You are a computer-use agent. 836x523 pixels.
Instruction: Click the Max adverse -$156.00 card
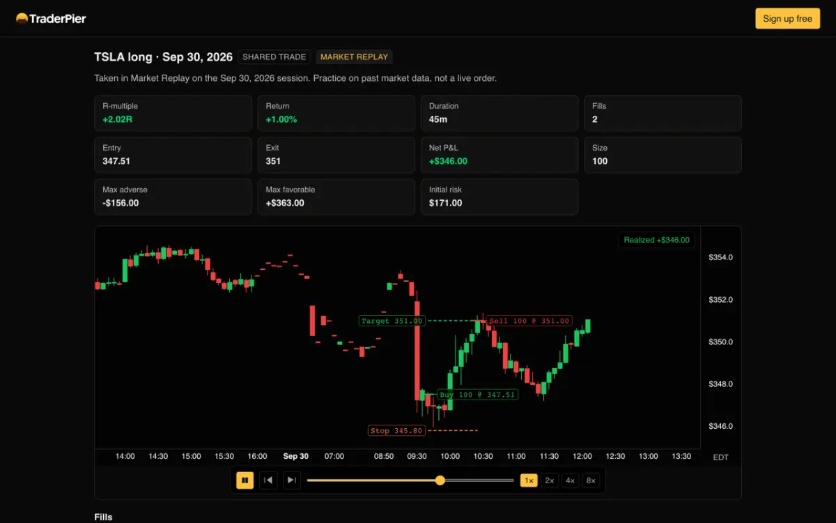coord(173,197)
